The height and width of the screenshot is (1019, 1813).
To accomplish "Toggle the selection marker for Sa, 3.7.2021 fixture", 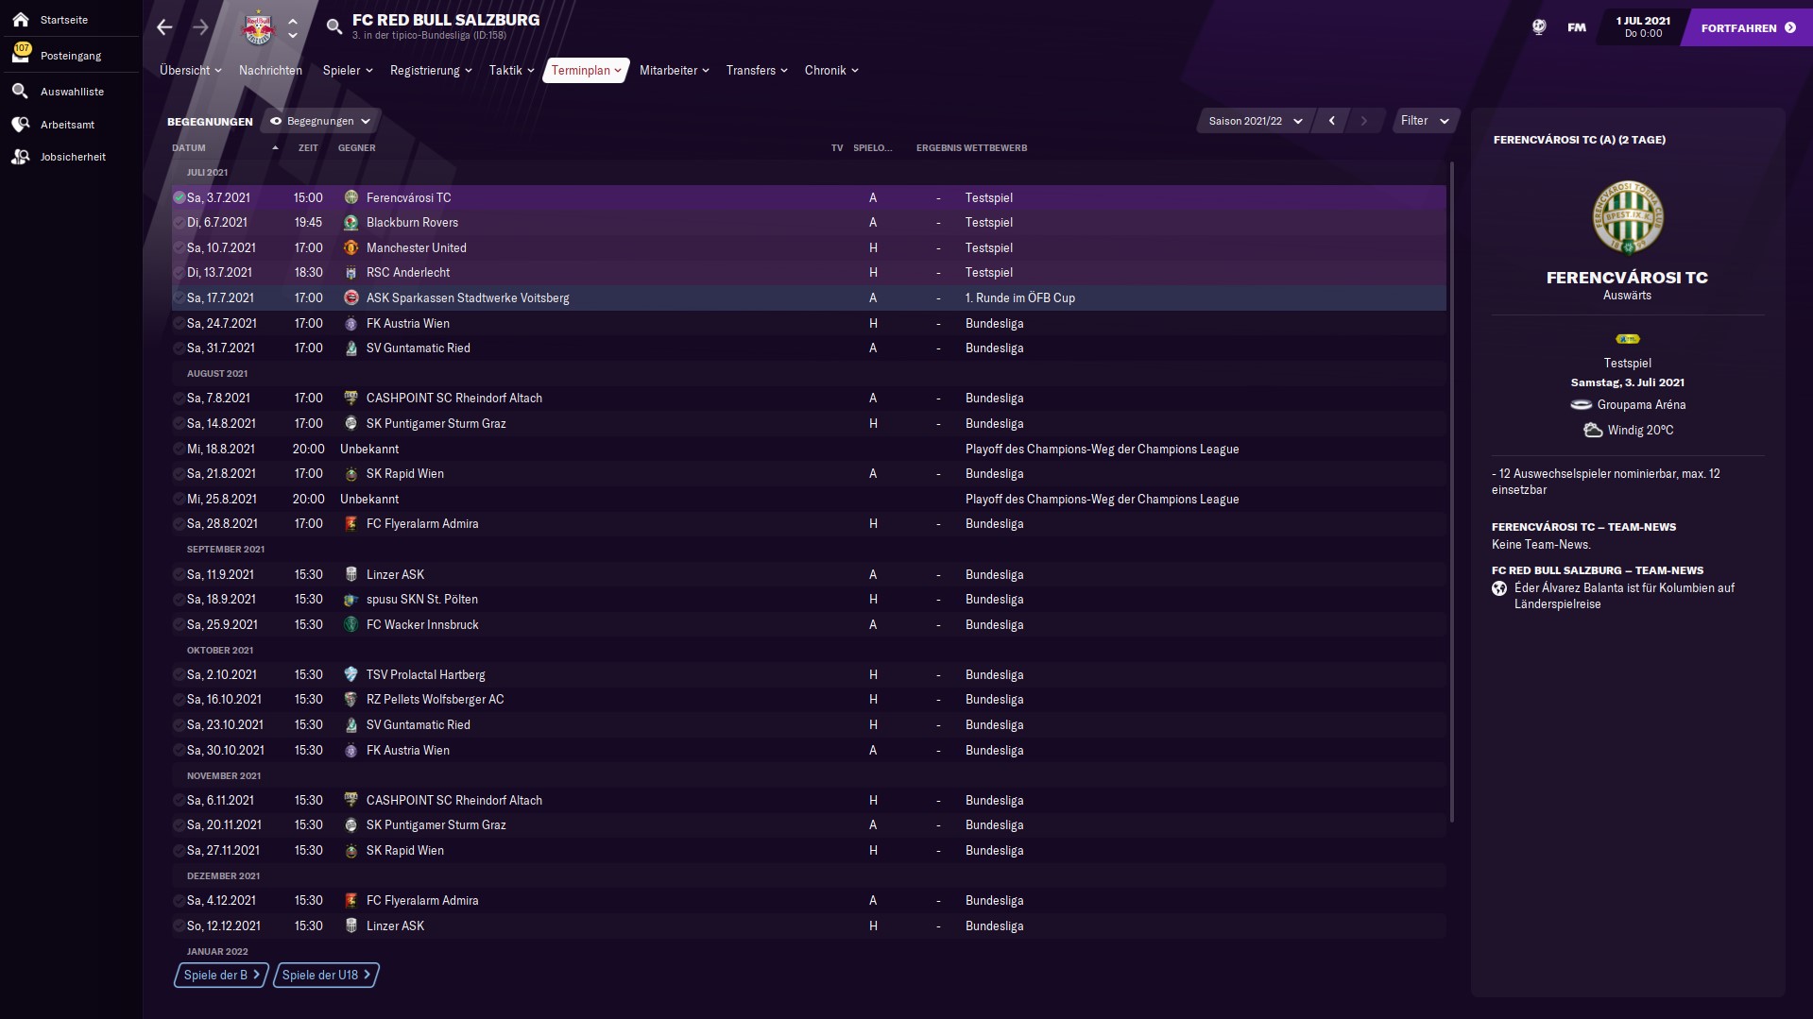I will [x=179, y=197].
